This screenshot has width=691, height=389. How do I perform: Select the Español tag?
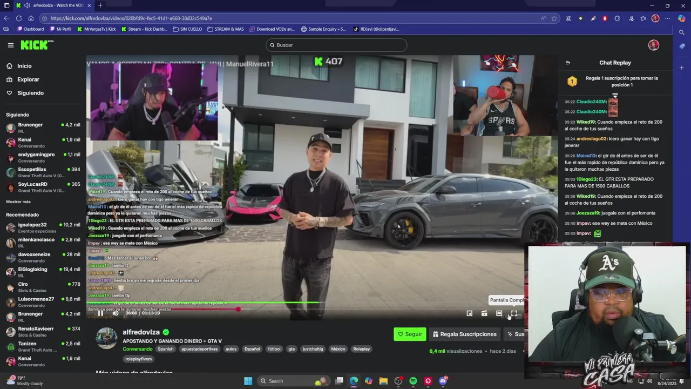tap(252, 349)
